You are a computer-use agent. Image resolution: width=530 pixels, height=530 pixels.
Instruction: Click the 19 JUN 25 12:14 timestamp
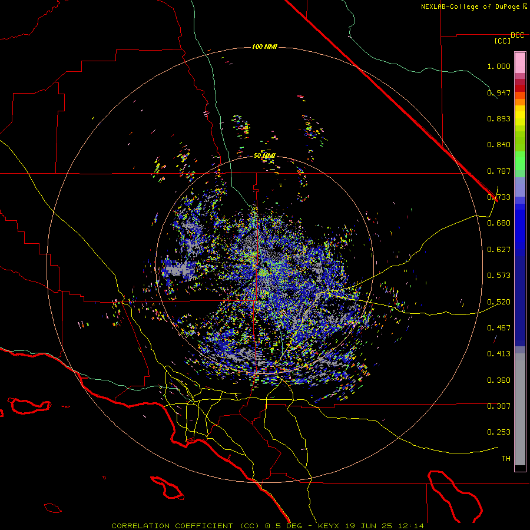tap(385, 526)
